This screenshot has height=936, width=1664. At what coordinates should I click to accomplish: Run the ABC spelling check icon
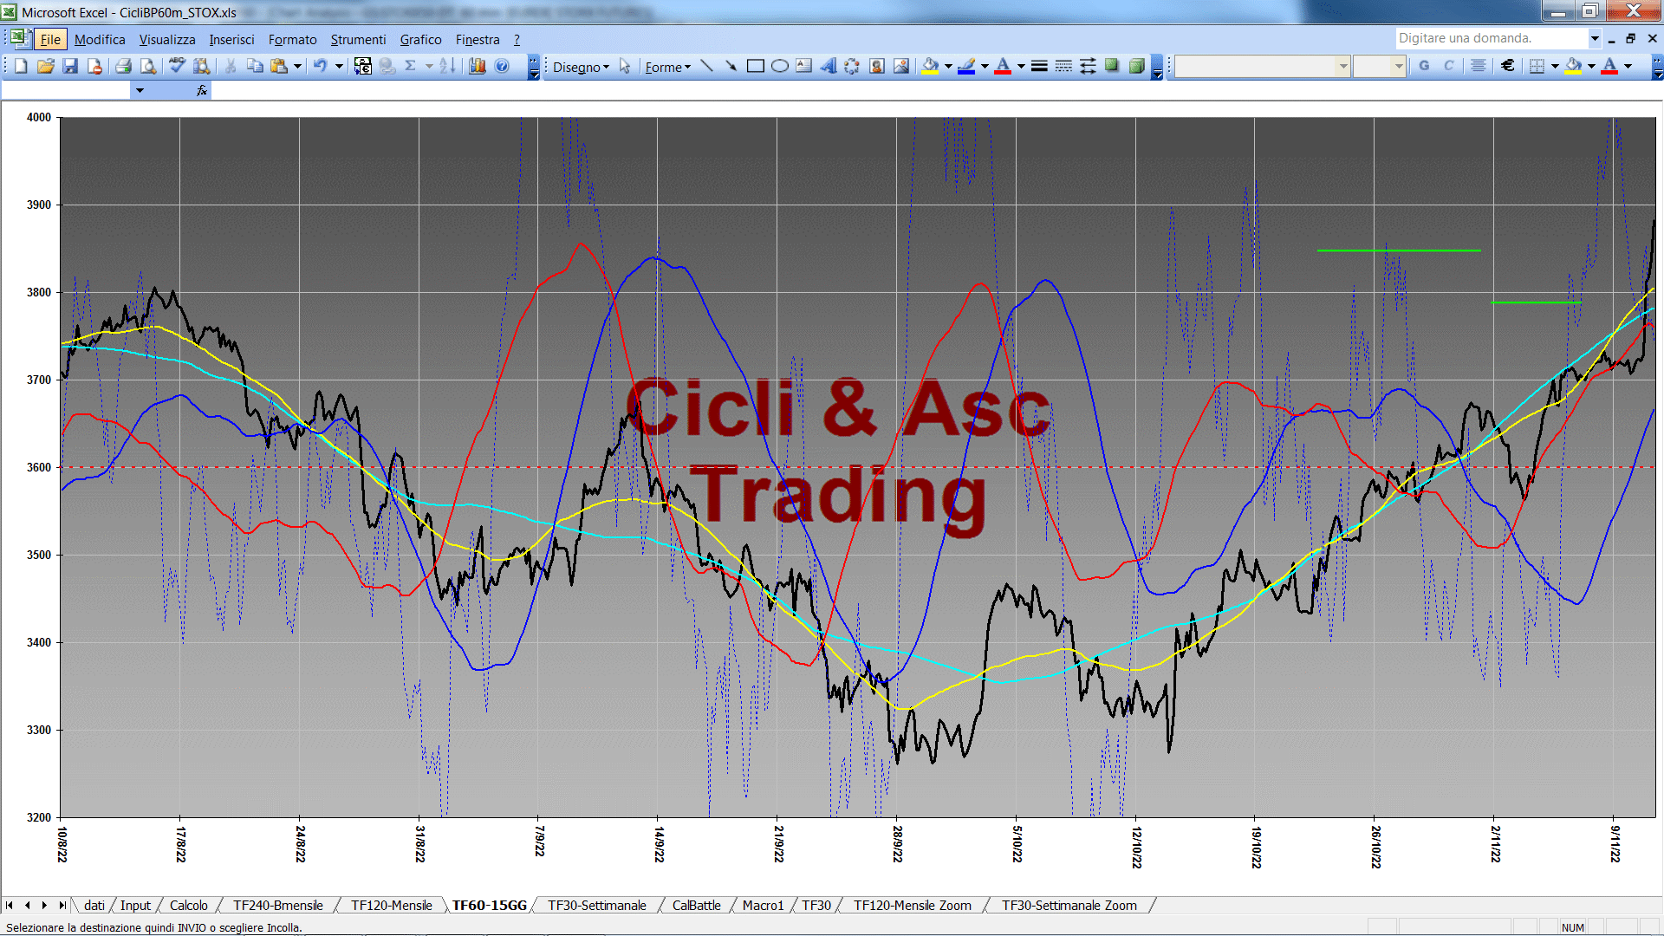coord(177,66)
